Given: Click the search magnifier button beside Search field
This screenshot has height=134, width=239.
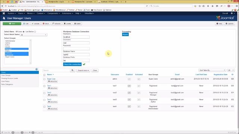Looking at the screenshot, I should pos(72,70).
